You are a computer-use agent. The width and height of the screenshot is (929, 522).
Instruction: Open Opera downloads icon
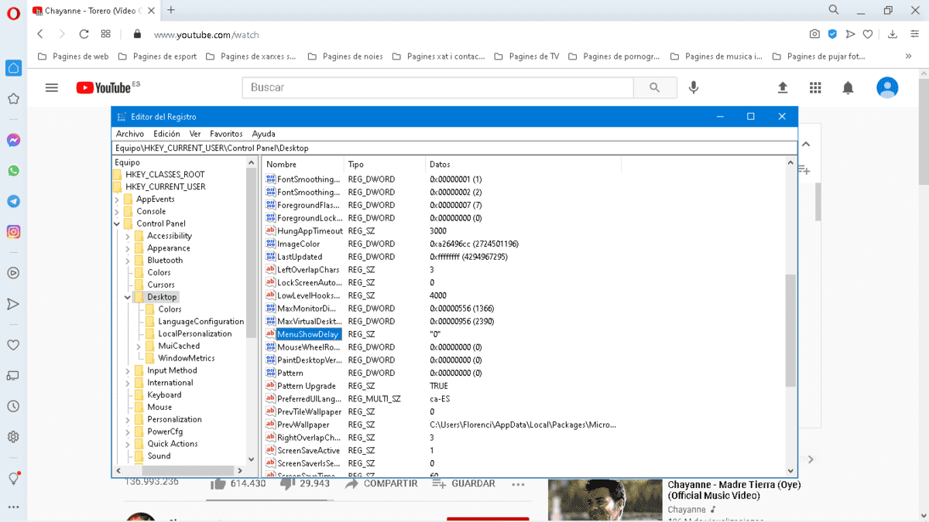(x=893, y=34)
